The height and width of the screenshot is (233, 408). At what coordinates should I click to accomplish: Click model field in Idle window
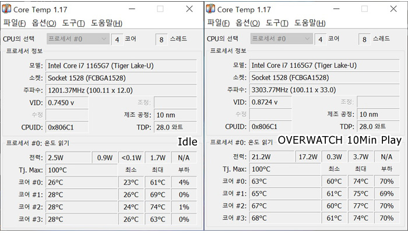pyautogui.click(x=121, y=66)
